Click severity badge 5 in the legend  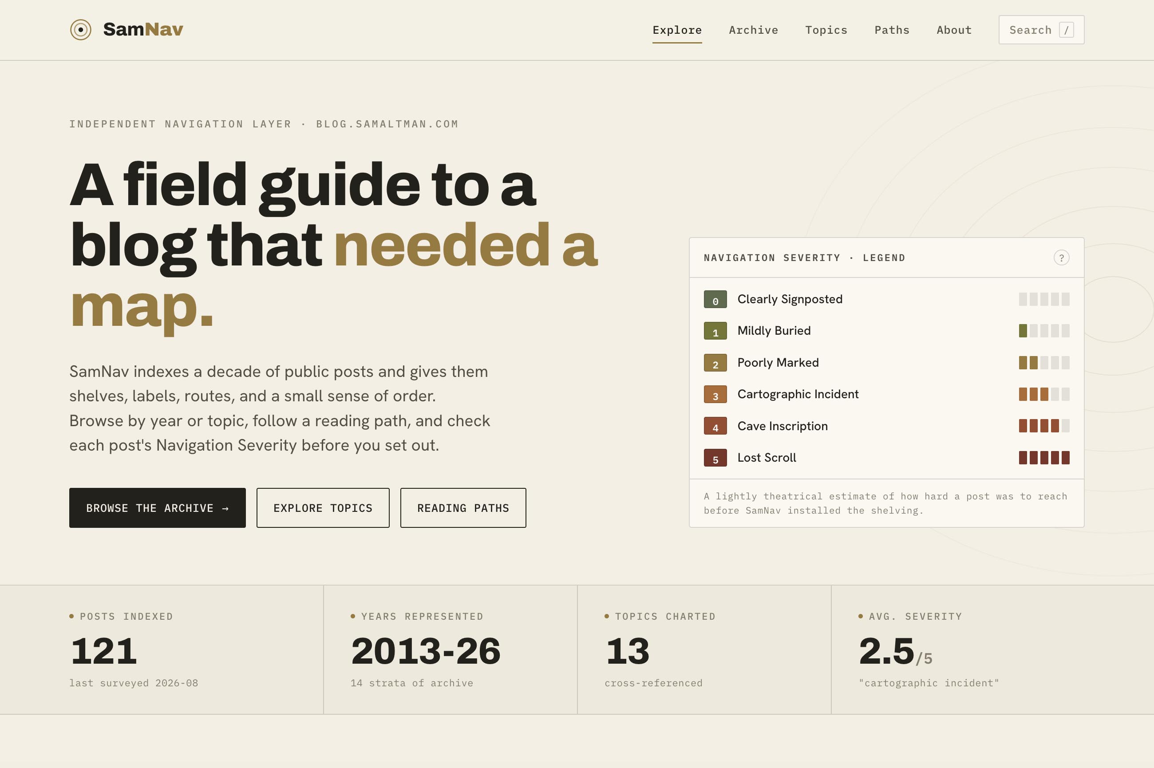[x=715, y=457]
